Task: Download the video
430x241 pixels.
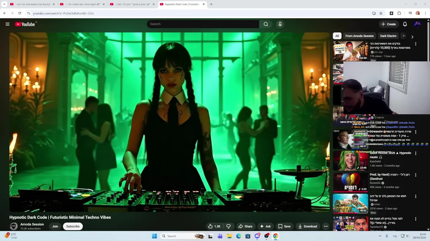Action: [307, 226]
